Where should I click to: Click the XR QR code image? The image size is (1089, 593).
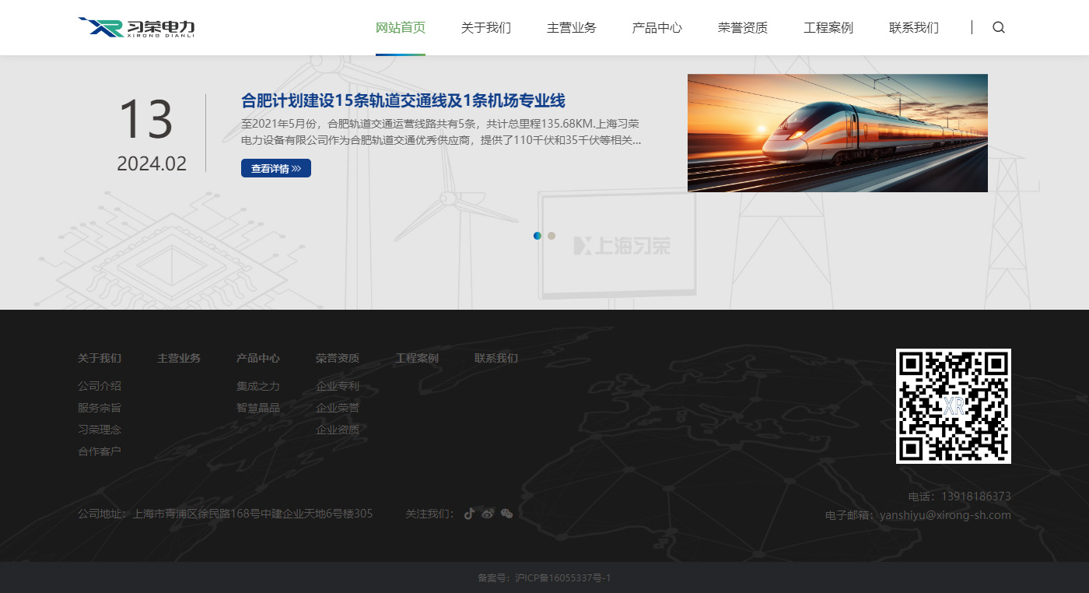[x=953, y=405]
